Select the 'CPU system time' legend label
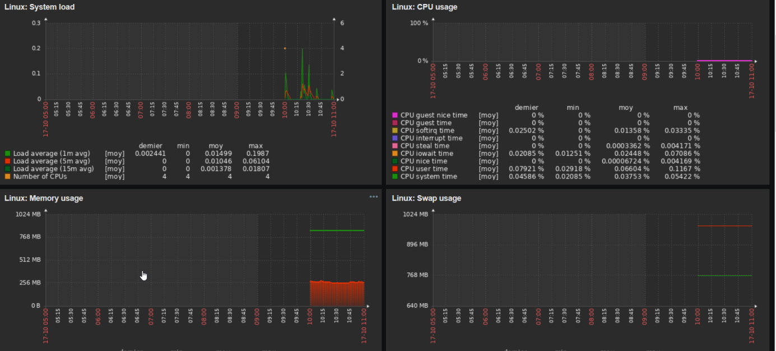 click(x=429, y=177)
